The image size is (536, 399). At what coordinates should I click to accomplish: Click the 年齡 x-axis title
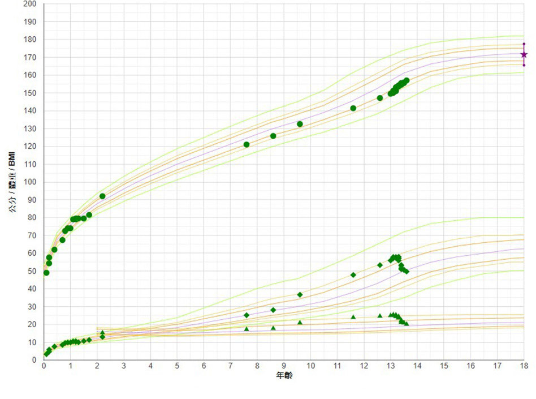[x=284, y=376]
